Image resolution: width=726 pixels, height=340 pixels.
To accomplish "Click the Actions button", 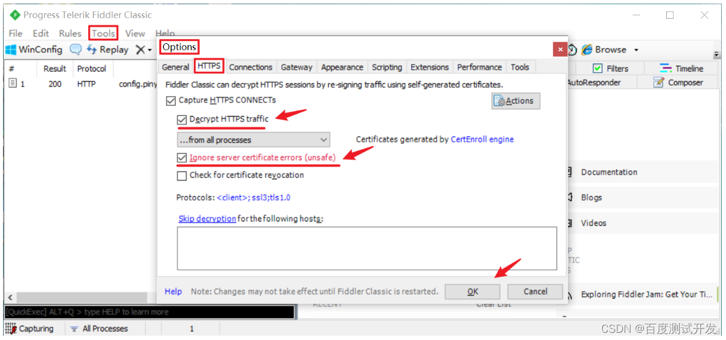I will coord(516,100).
